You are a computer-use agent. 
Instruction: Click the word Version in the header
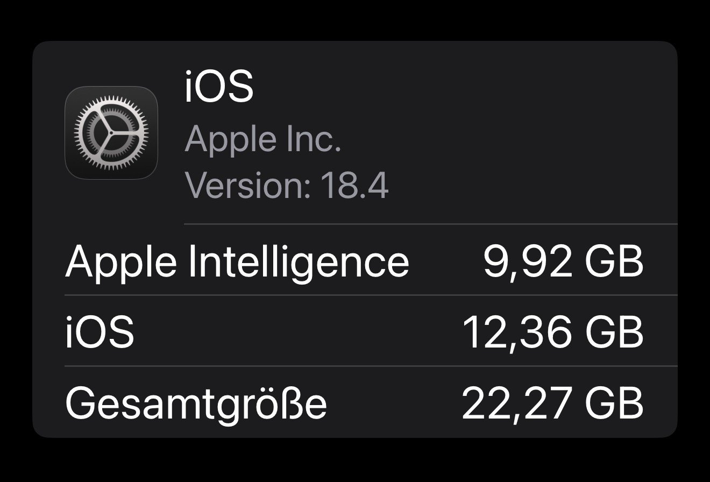point(245,185)
